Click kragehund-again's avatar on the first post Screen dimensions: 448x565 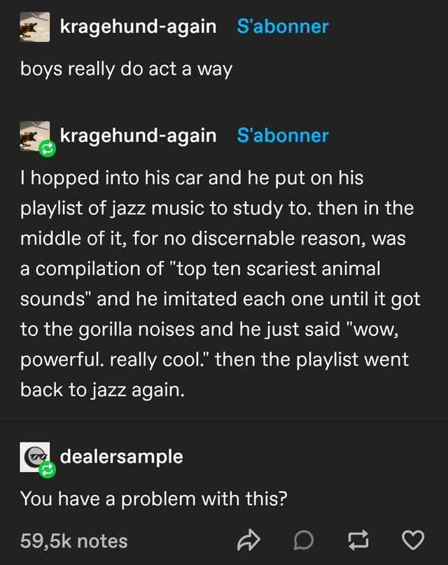34,27
